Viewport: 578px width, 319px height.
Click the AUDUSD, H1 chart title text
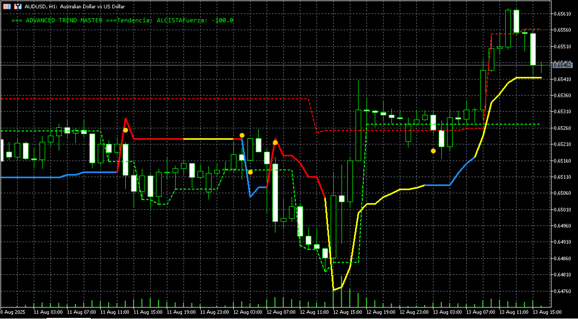click(76, 6)
